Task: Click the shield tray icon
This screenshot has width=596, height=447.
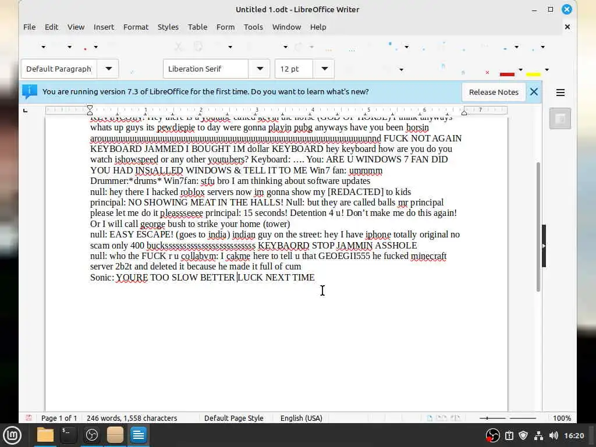Action: pos(523,435)
